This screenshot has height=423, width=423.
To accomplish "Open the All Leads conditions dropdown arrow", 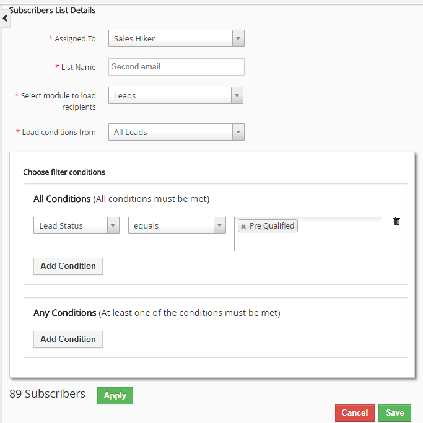I will click(x=238, y=132).
